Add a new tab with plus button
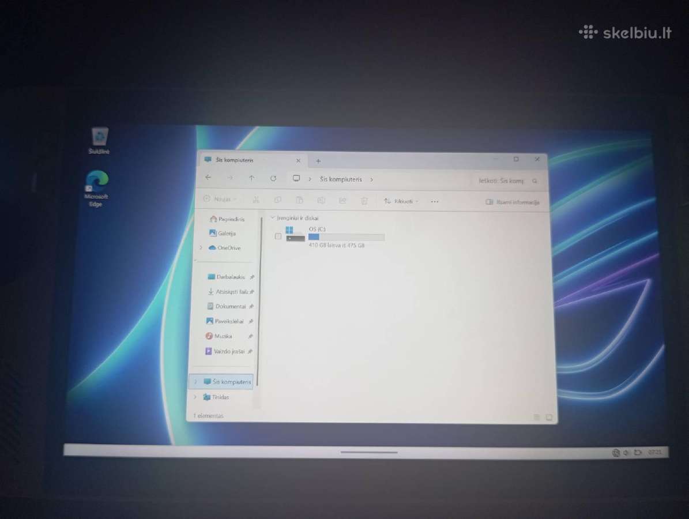Image resolution: width=689 pixels, height=519 pixels. tap(318, 161)
